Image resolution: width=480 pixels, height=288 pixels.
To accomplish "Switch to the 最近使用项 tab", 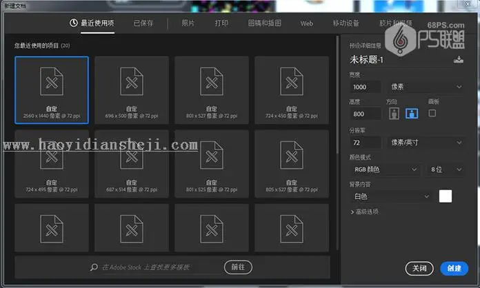I will click(x=97, y=23).
